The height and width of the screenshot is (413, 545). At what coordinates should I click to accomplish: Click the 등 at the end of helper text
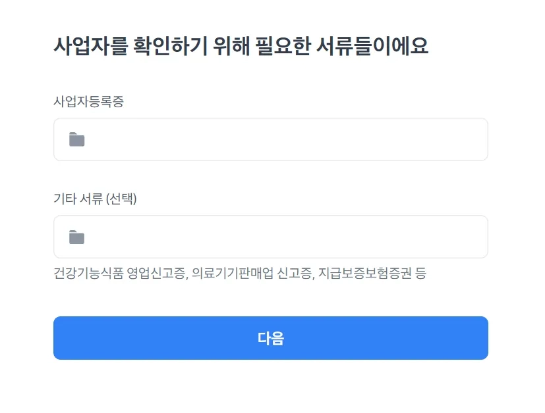(x=420, y=274)
